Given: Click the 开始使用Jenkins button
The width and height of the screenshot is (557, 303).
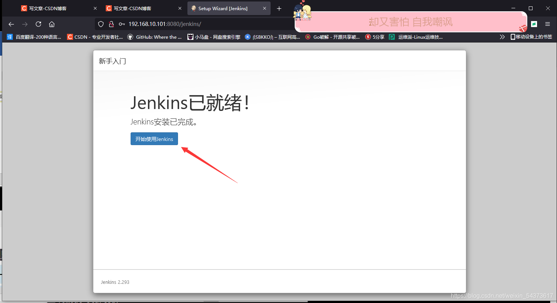Looking at the screenshot, I should (154, 139).
